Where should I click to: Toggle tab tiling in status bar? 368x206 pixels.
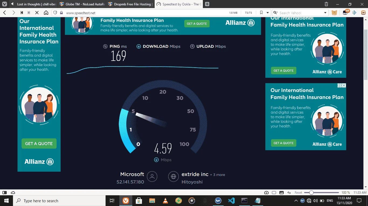(274, 193)
